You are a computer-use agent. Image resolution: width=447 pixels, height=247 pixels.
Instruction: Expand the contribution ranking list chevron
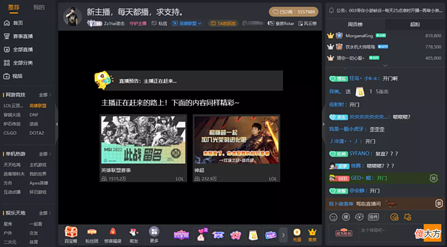click(x=385, y=65)
